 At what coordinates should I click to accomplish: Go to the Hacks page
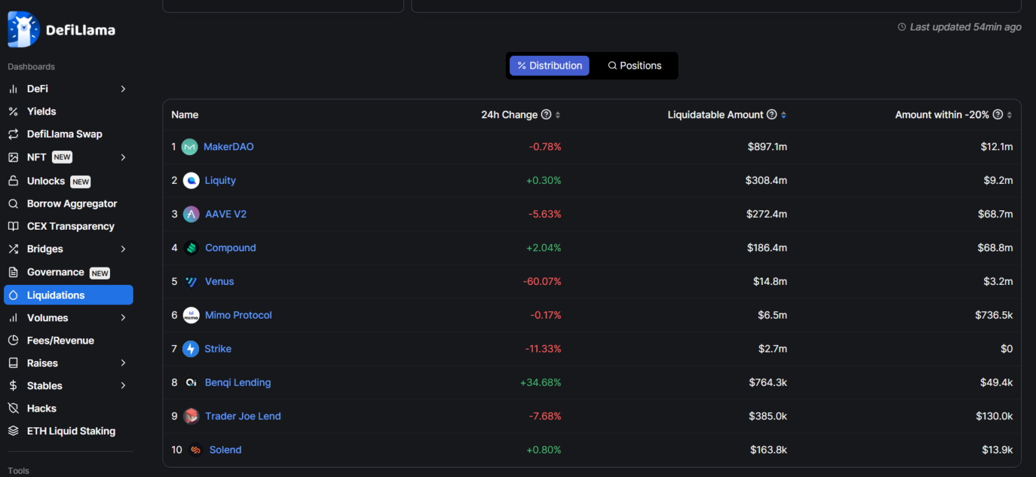[41, 409]
